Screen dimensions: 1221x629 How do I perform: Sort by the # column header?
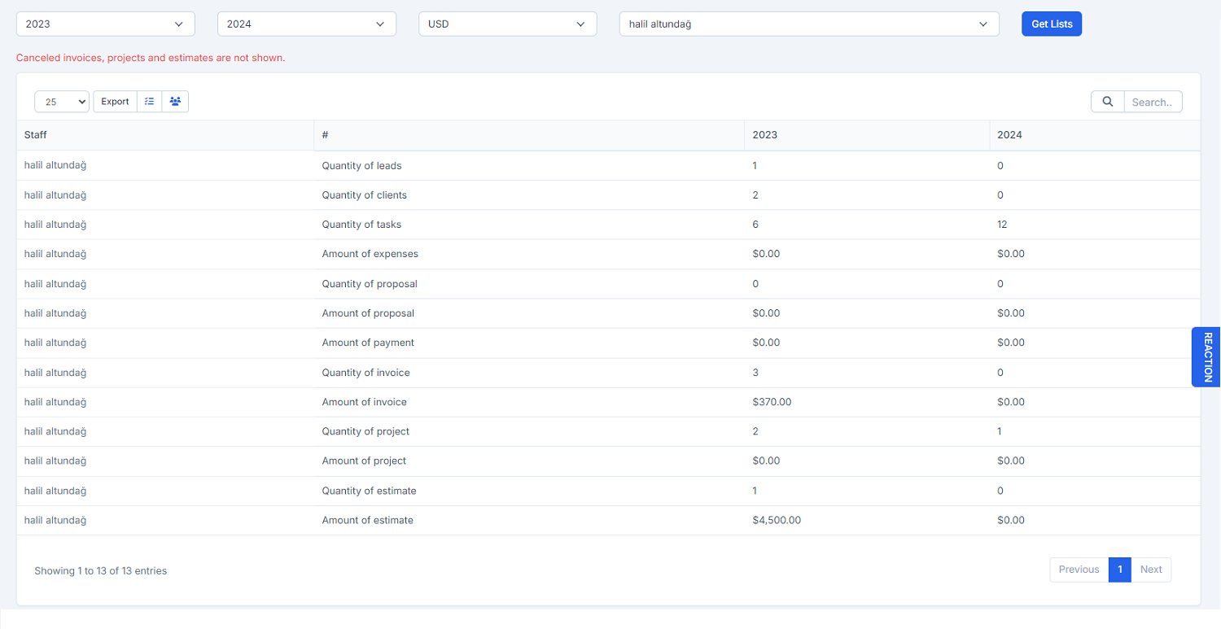coord(529,135)
